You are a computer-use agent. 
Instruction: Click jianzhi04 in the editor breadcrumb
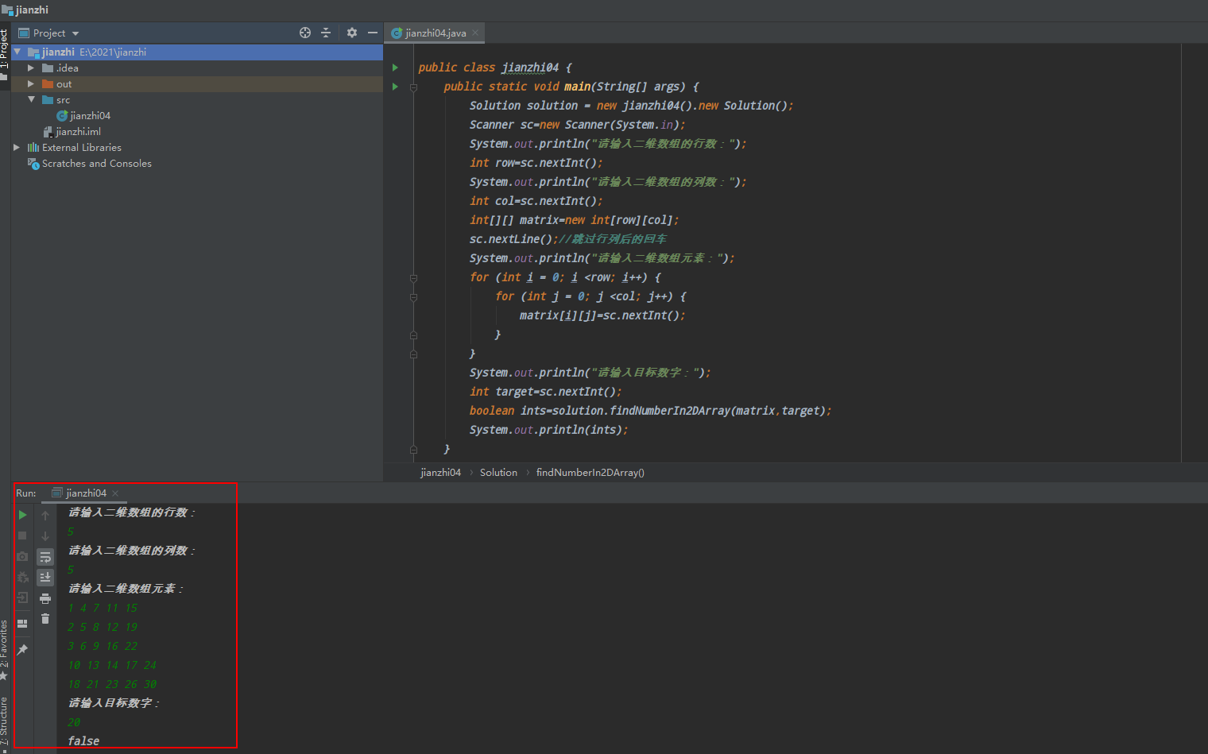pos(440,472)
